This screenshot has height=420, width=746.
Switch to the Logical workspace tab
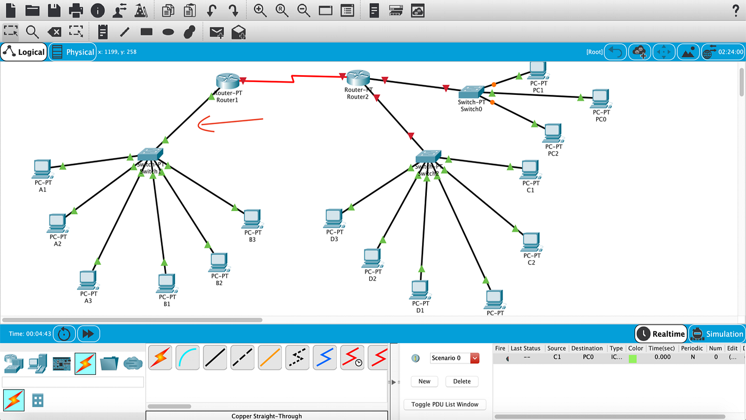(24, 52)
